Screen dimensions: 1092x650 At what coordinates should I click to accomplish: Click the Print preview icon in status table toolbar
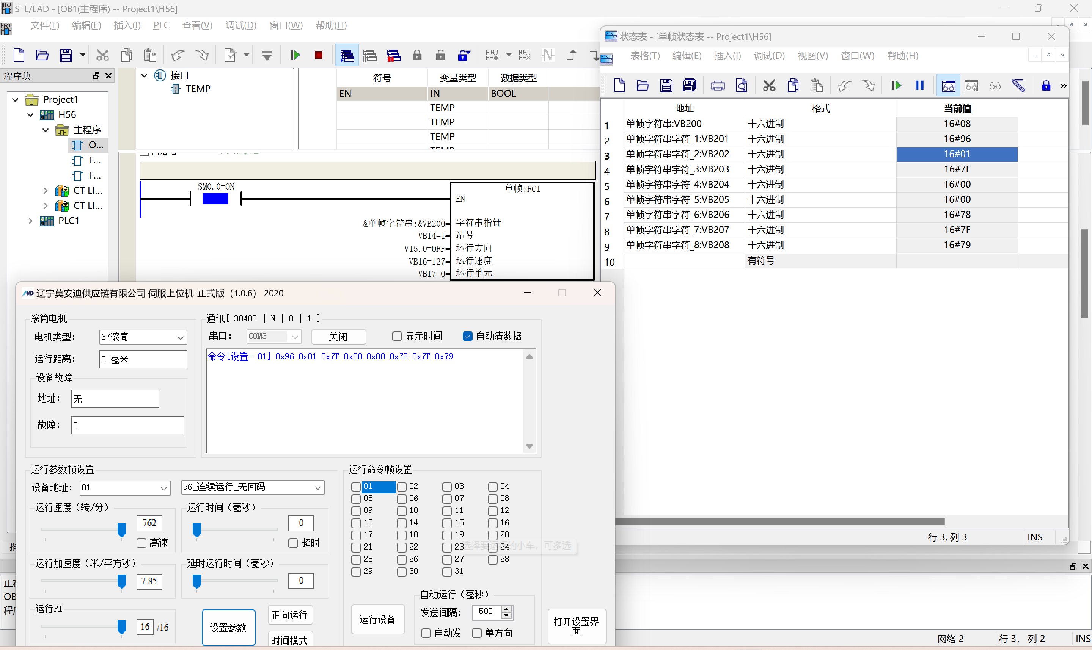pyautogui.click(x=742, y=85)
